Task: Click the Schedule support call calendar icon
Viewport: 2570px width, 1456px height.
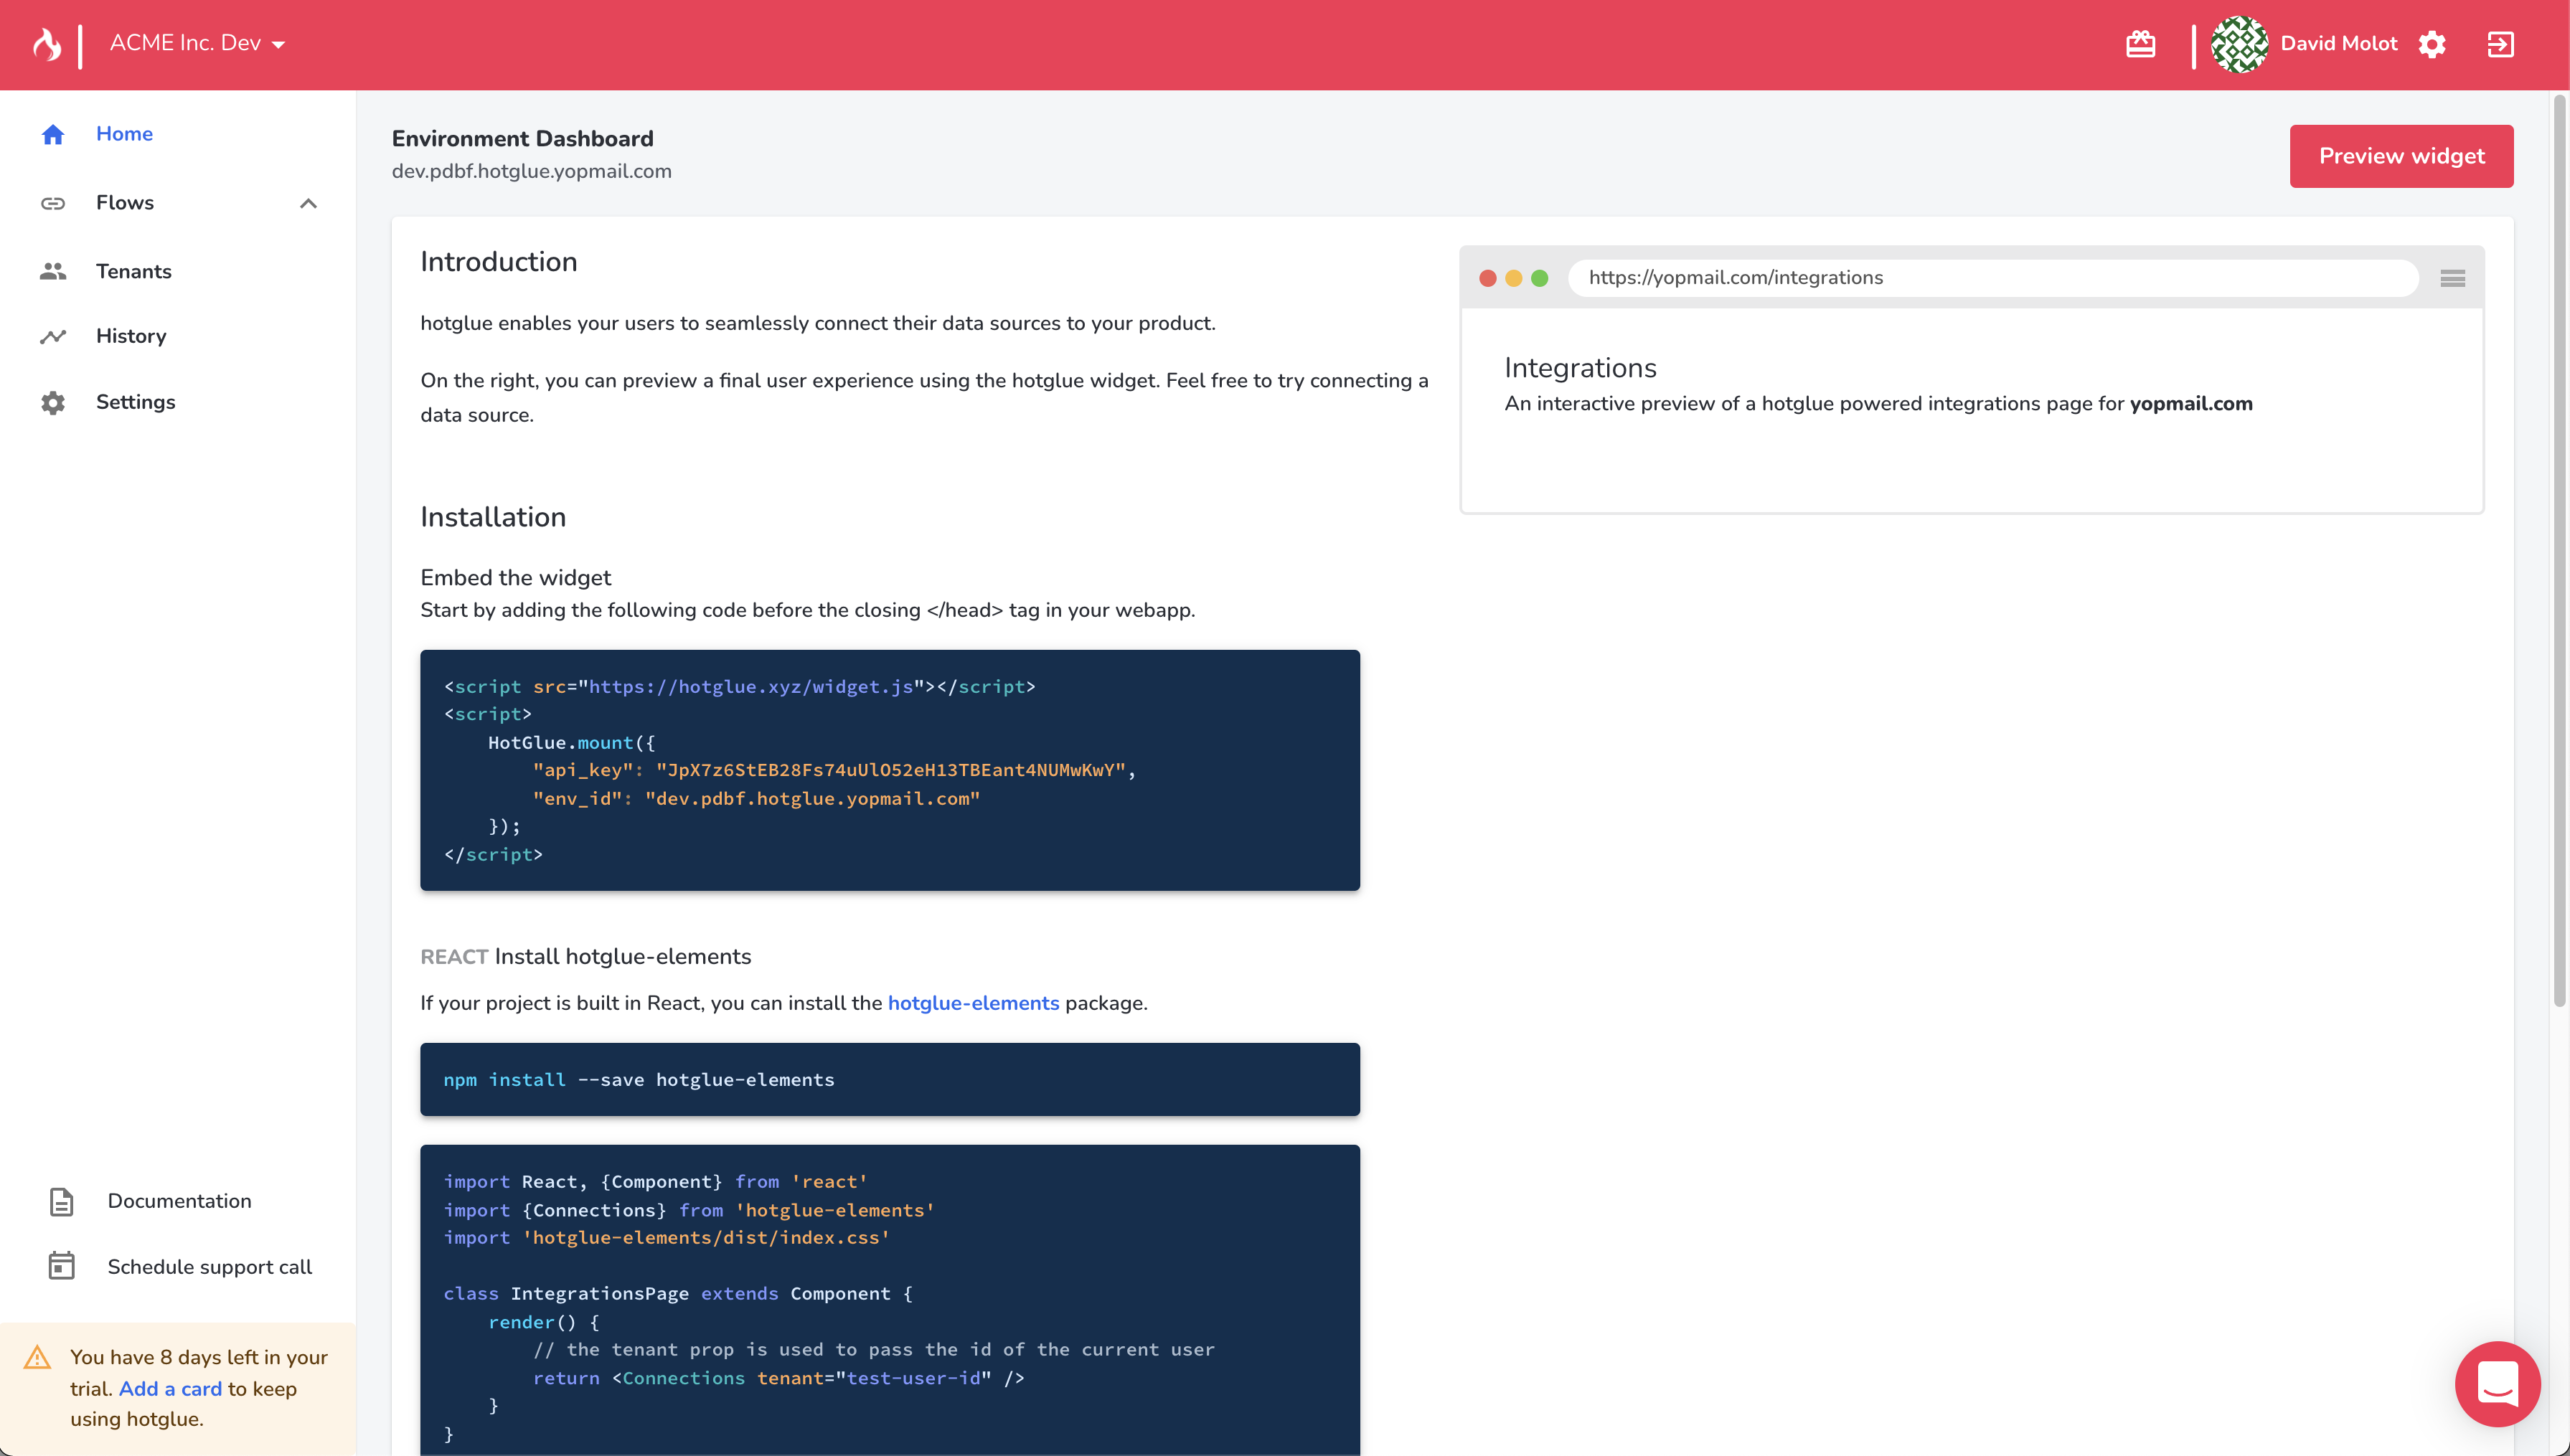Action: point(61,1266)
